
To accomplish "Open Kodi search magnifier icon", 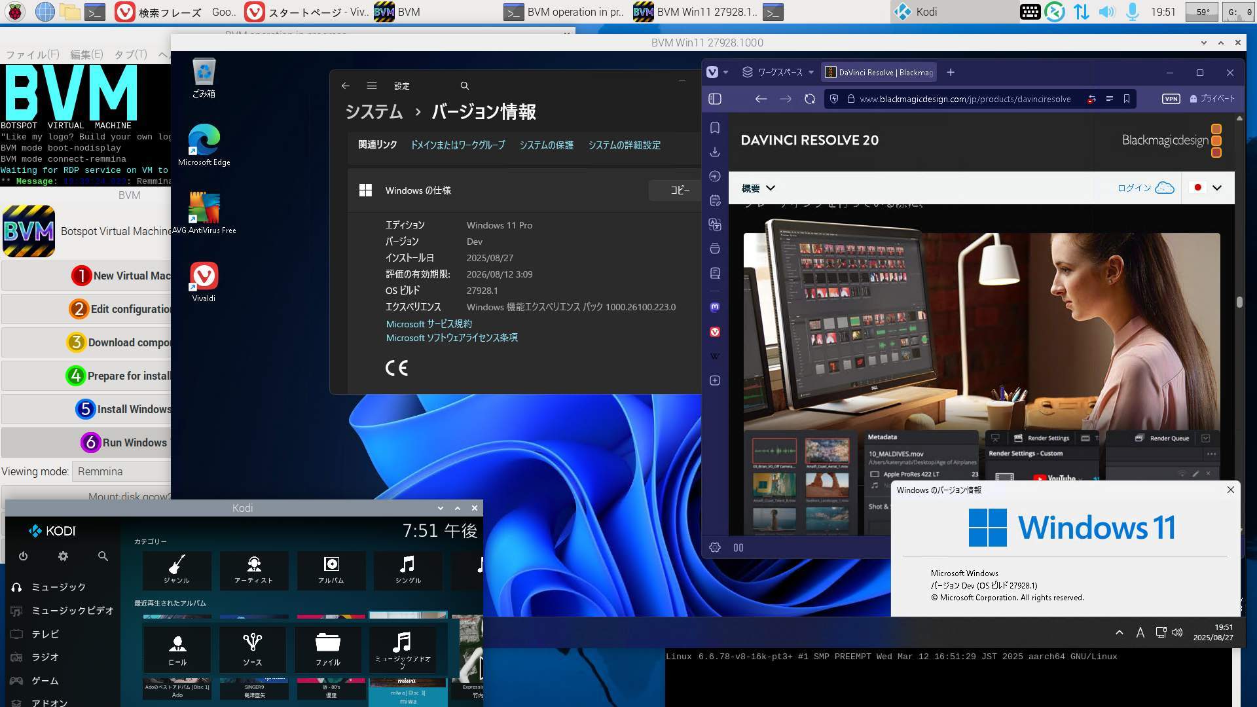I will [x=103, y=556].
